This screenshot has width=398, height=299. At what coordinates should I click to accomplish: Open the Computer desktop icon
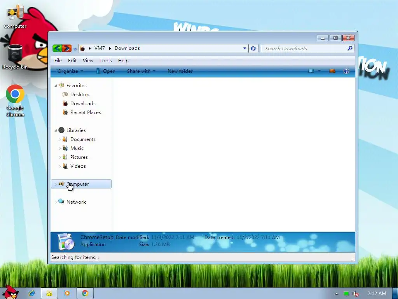(x=15, y=16)
